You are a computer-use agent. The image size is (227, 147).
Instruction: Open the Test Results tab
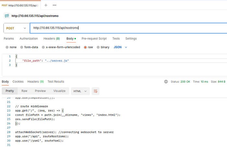(56, 82)
